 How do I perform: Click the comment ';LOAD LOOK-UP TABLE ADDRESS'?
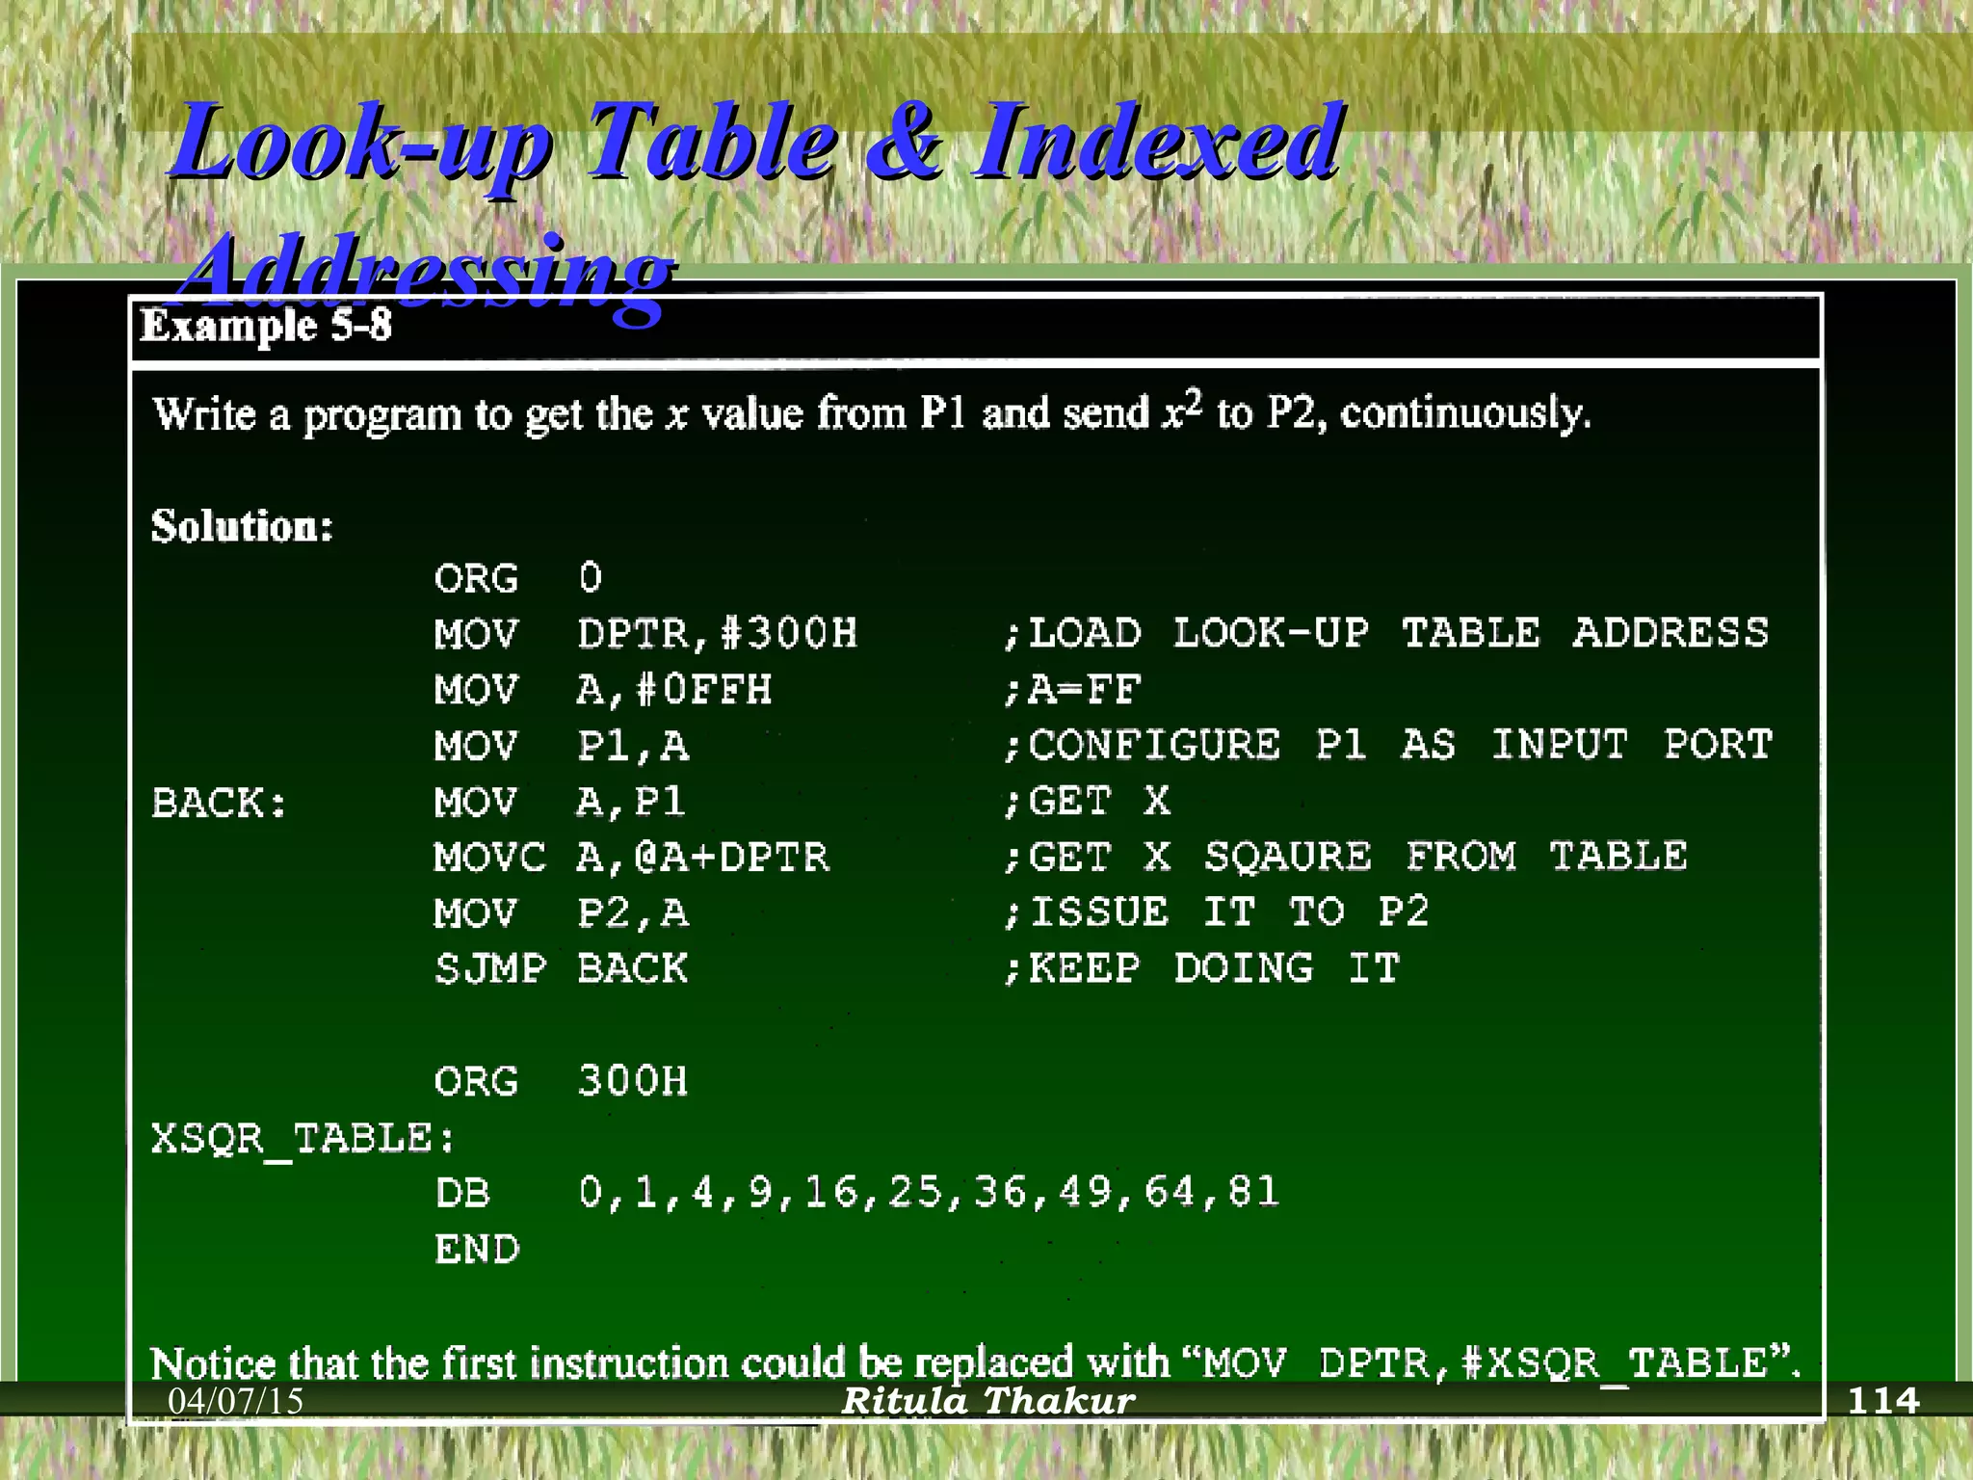(1386, 633)
